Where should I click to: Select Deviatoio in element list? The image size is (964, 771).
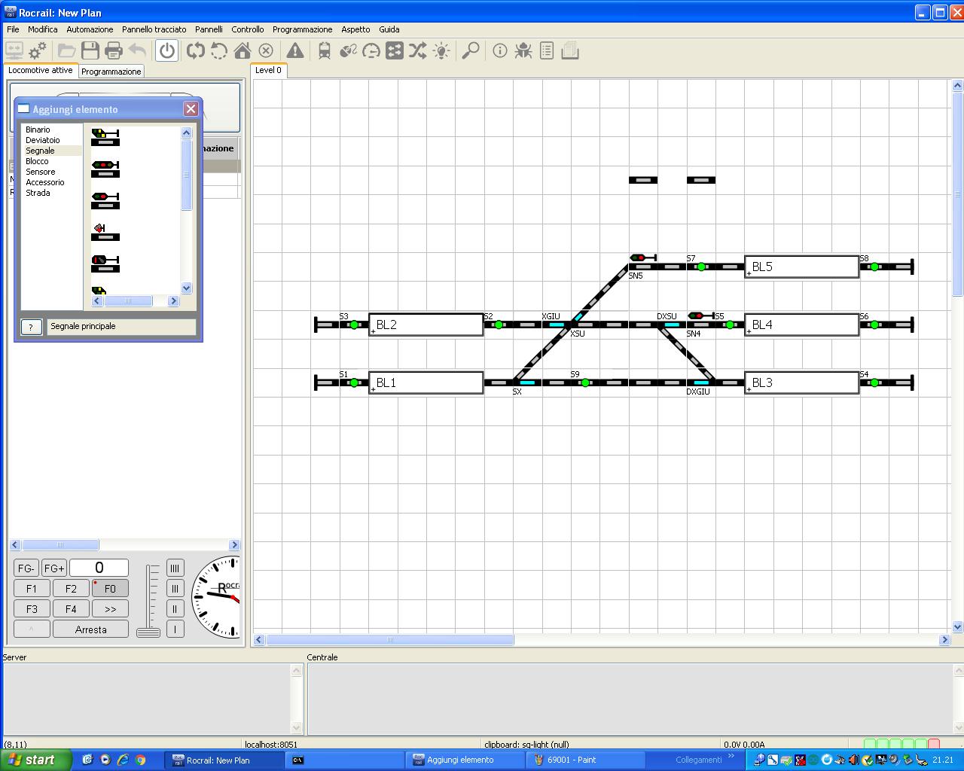coord(43,140)
